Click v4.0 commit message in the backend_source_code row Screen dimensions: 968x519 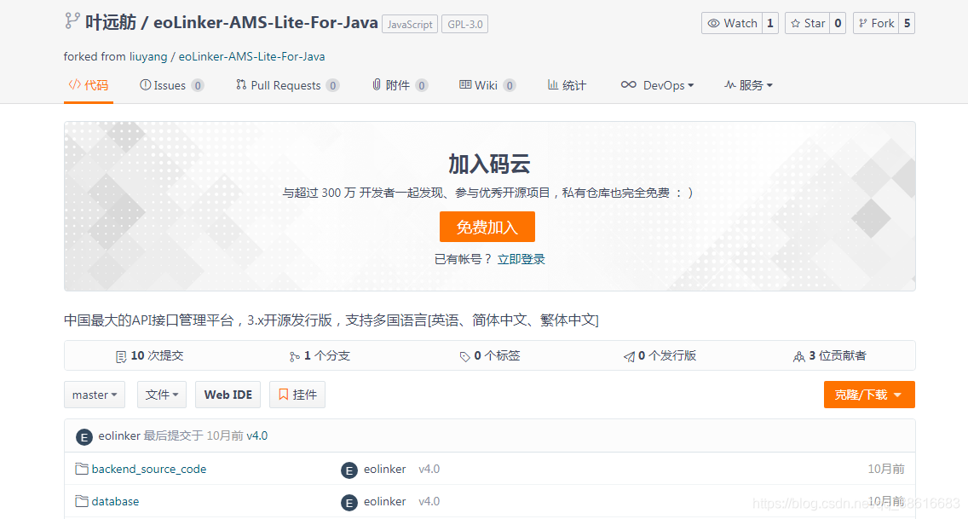point(429,469)
